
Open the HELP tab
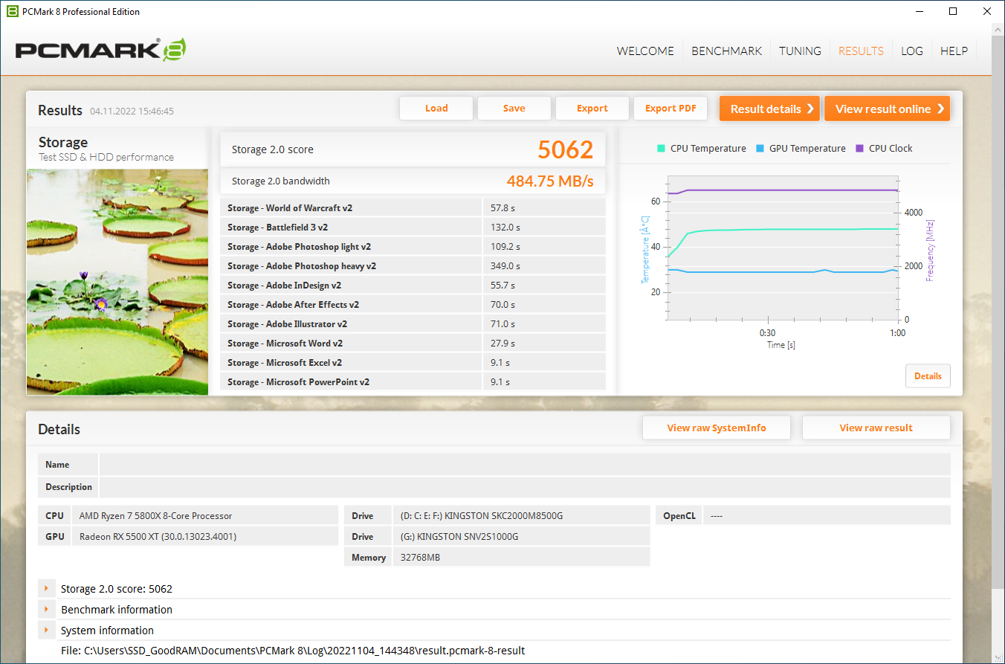click(954, 51)
